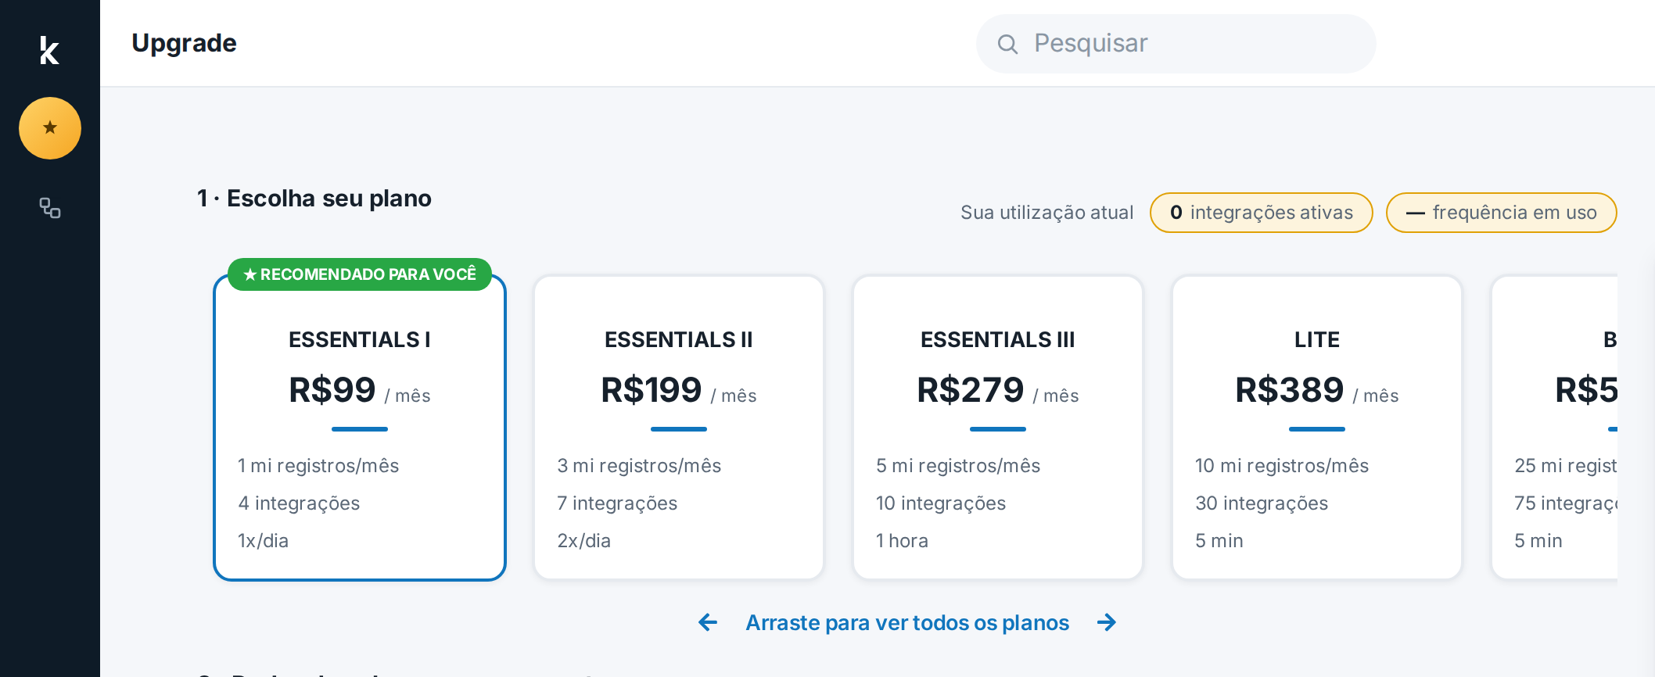Choose the Lite plan card

[x=1317, y=428]
